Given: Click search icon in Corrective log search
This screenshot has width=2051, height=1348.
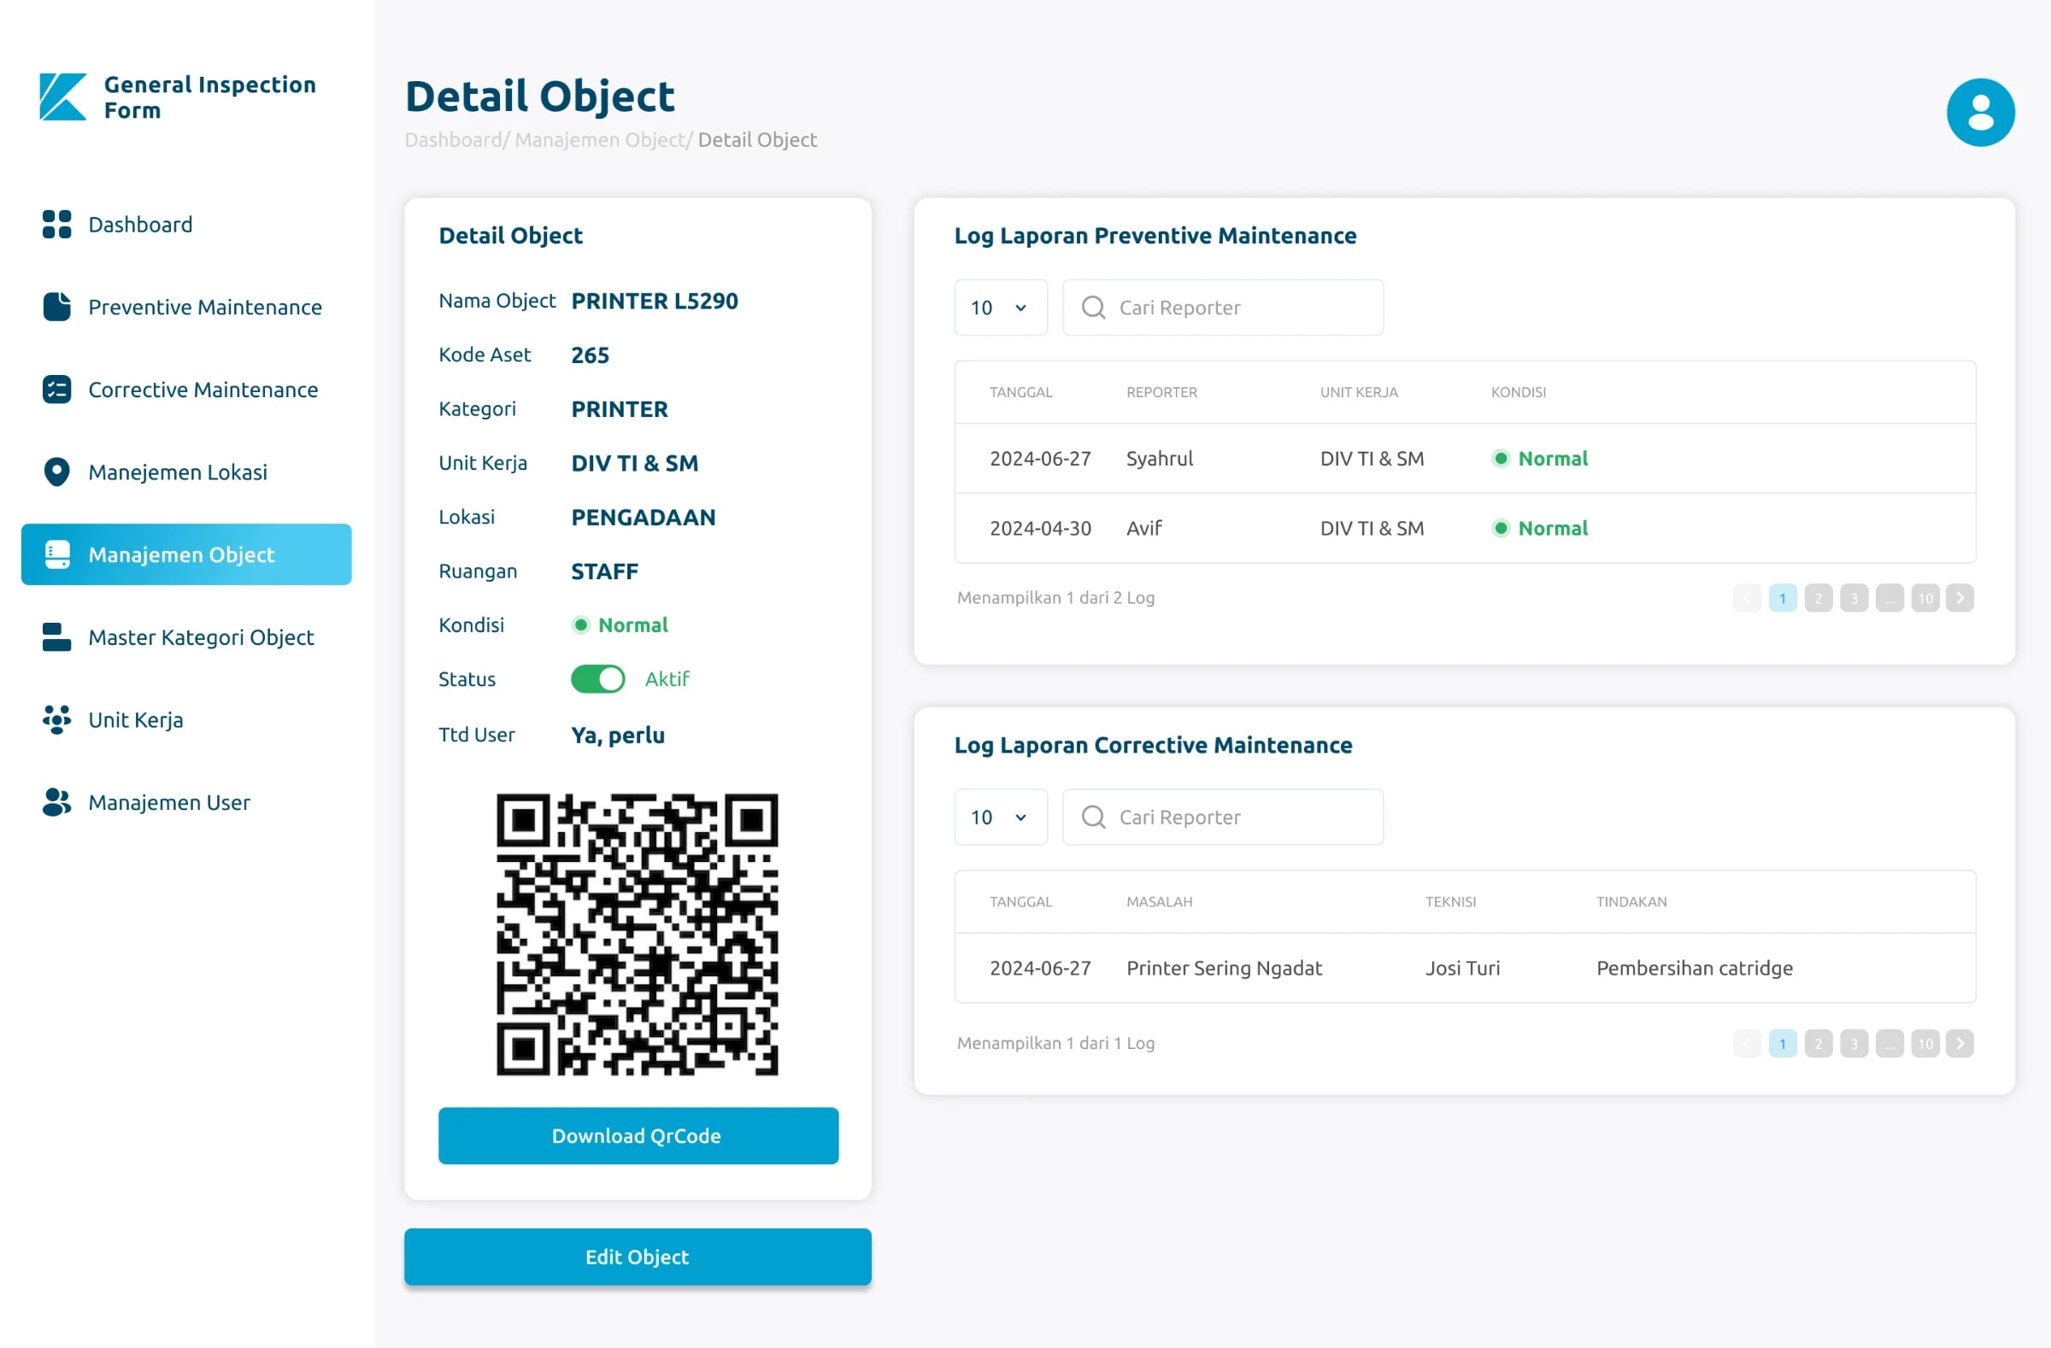Looking at the screenshot, I should coord(1093,817).
